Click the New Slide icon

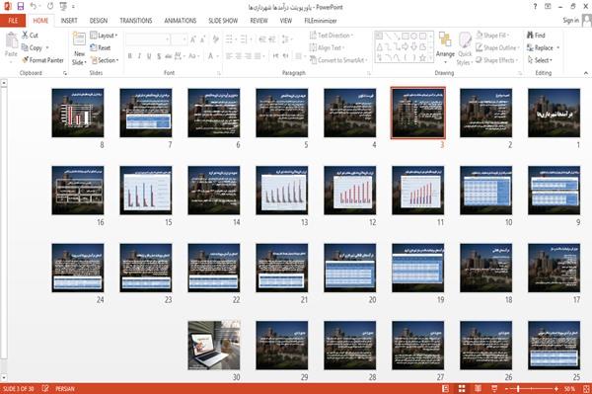click(79, 39)
